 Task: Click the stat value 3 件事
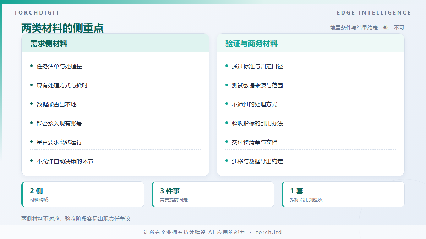[170, 191]
